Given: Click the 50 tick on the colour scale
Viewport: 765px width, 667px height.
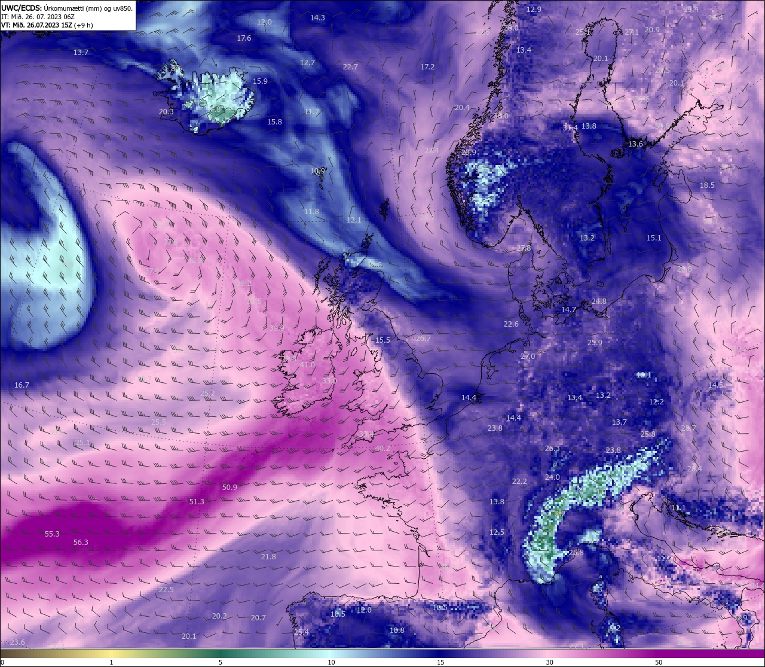Looking at the screenshot, I should [659, 662].
